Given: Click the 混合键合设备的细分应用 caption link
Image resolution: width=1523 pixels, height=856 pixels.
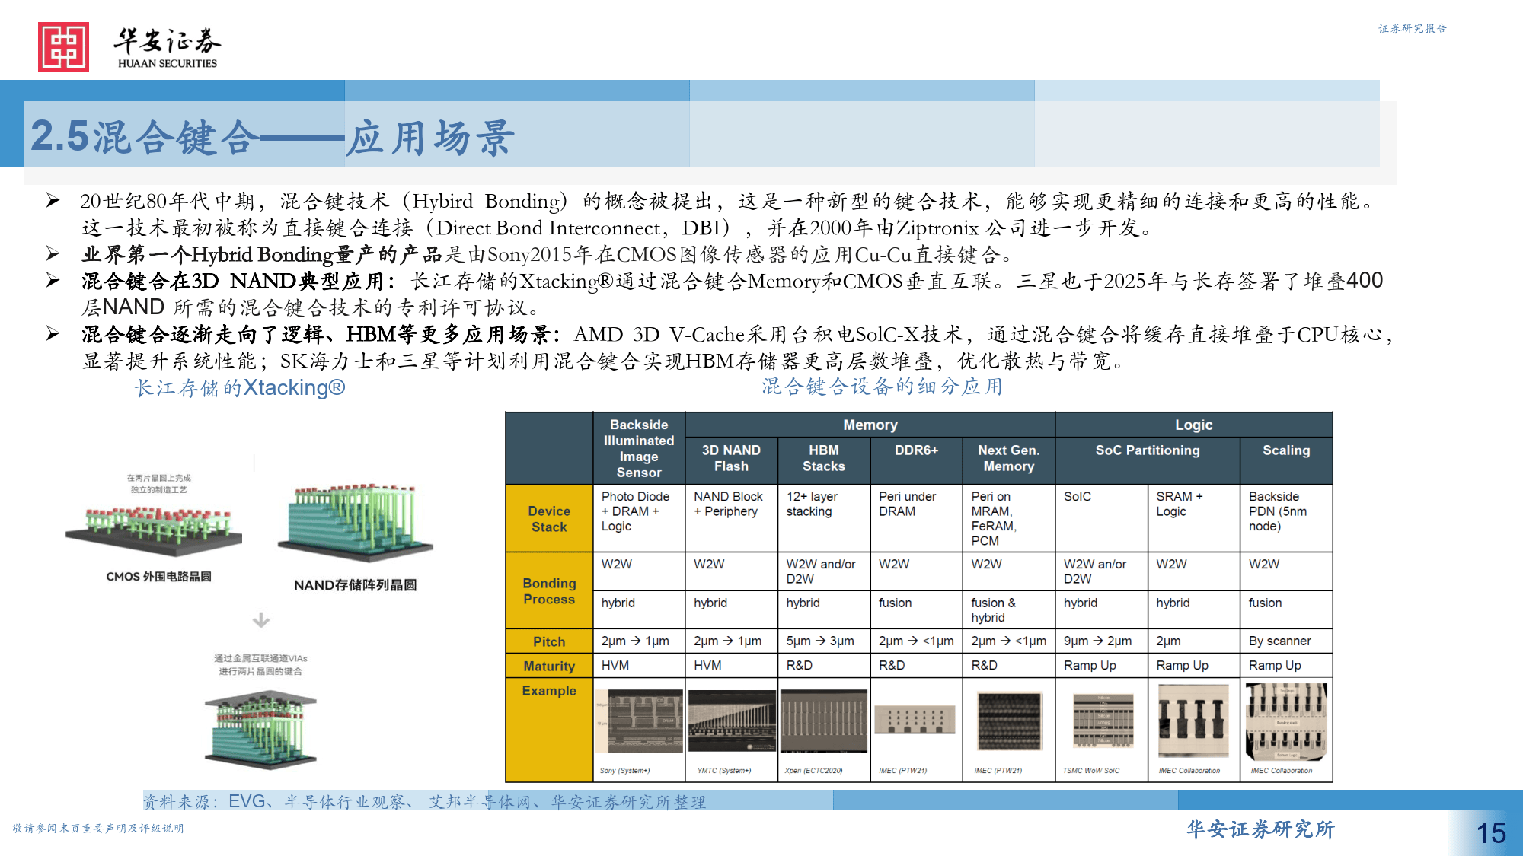Looking at the screenshot, I should pos(881,387).
